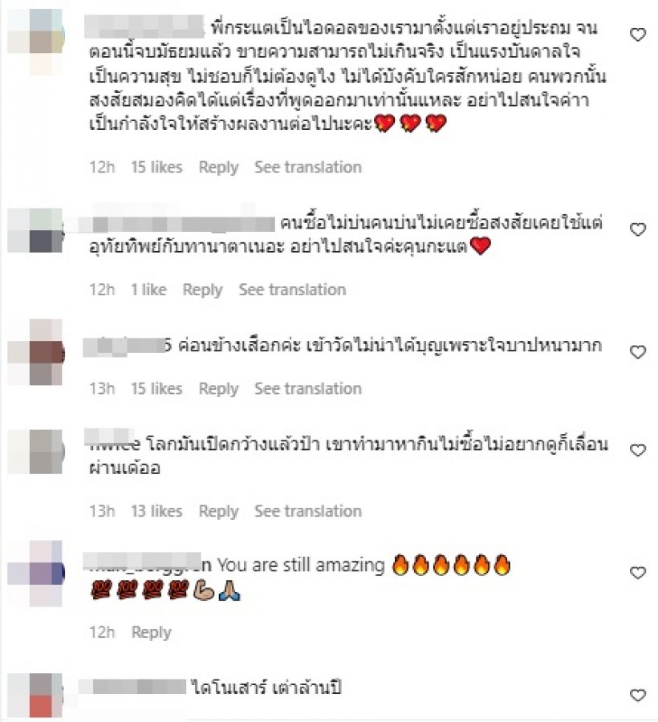See translation of the first comment
Viewport: 658px width, 722px height.
coord(308,167)
